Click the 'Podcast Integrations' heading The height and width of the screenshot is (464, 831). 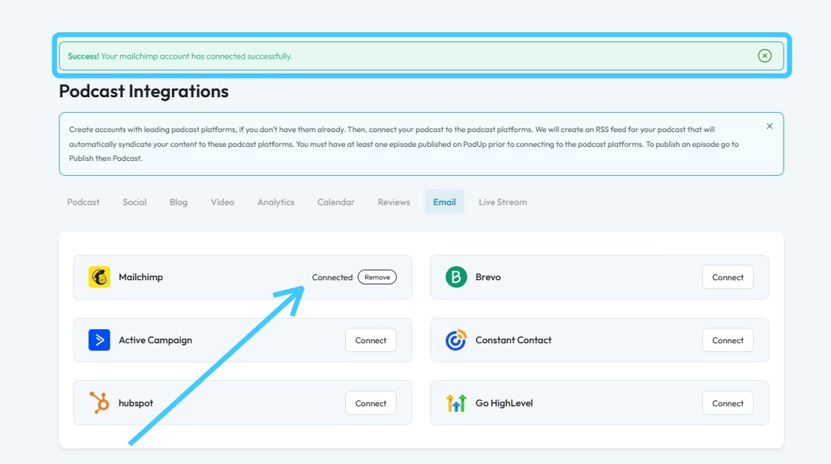144,91
